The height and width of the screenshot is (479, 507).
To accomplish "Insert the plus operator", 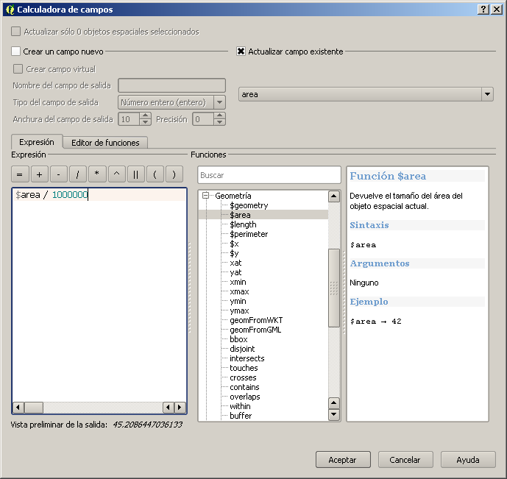I will point(40,174).
